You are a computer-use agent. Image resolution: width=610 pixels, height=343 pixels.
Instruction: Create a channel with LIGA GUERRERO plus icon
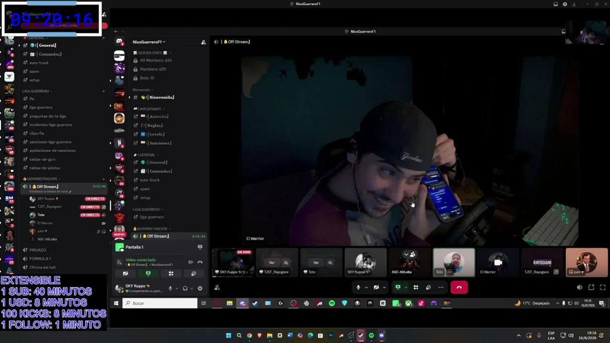pos(103,91)
